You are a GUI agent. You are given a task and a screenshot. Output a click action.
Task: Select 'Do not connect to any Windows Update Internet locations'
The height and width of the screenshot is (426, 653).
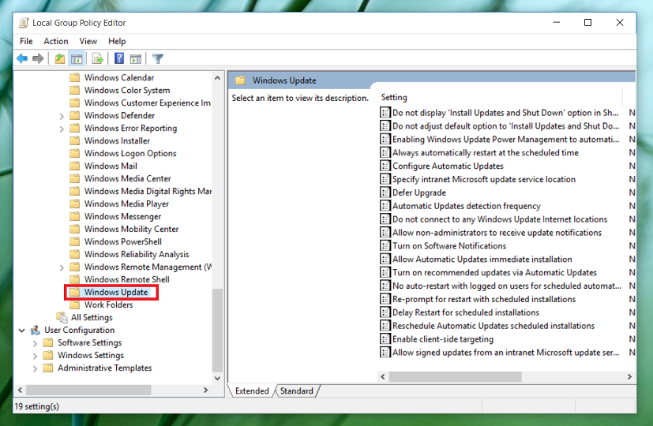click(500, 219)
